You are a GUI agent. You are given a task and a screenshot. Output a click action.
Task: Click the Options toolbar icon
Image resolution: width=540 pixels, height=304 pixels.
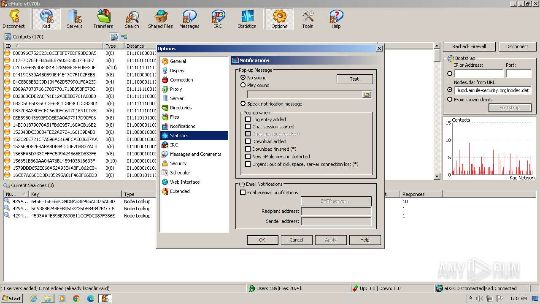[x=279, y=19]
